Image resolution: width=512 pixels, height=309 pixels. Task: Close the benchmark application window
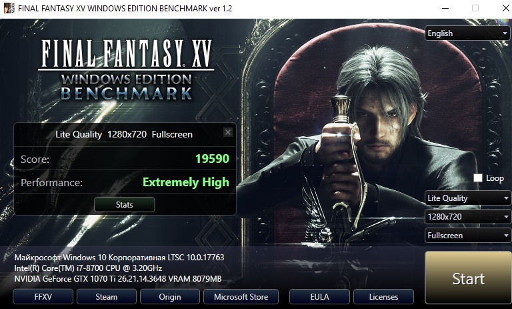[505, 8]
